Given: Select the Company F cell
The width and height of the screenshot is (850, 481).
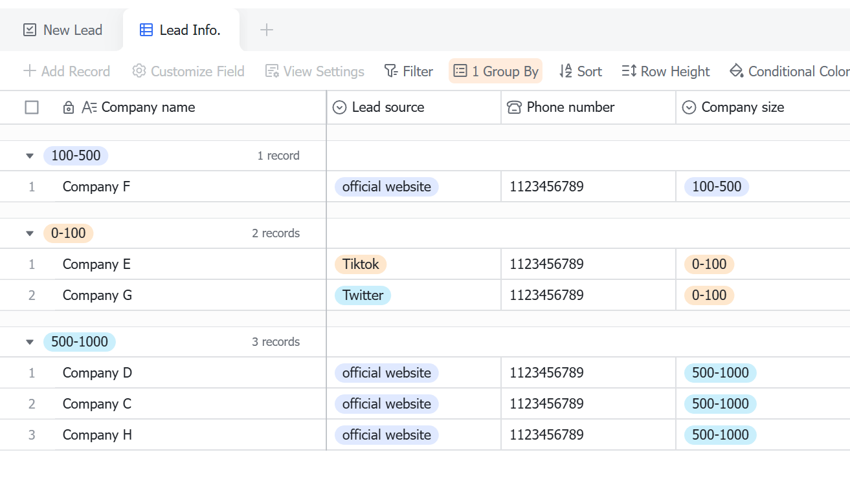Looking at the screenshot, I should coord(190,187).
